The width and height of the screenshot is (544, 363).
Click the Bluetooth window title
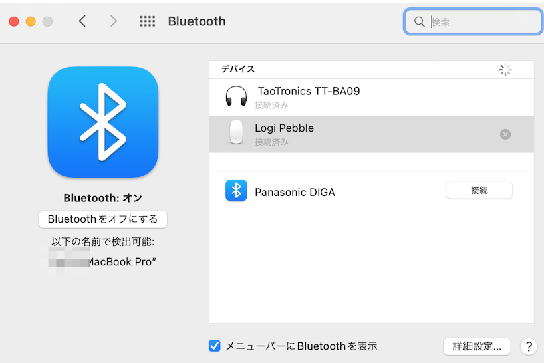click(197, 21)
